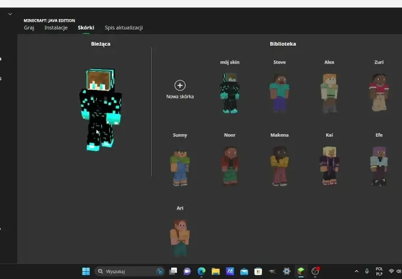The width and height of the screenshot is (402, 279).
Task: Select the Efe skin
Action: point(379,166)
